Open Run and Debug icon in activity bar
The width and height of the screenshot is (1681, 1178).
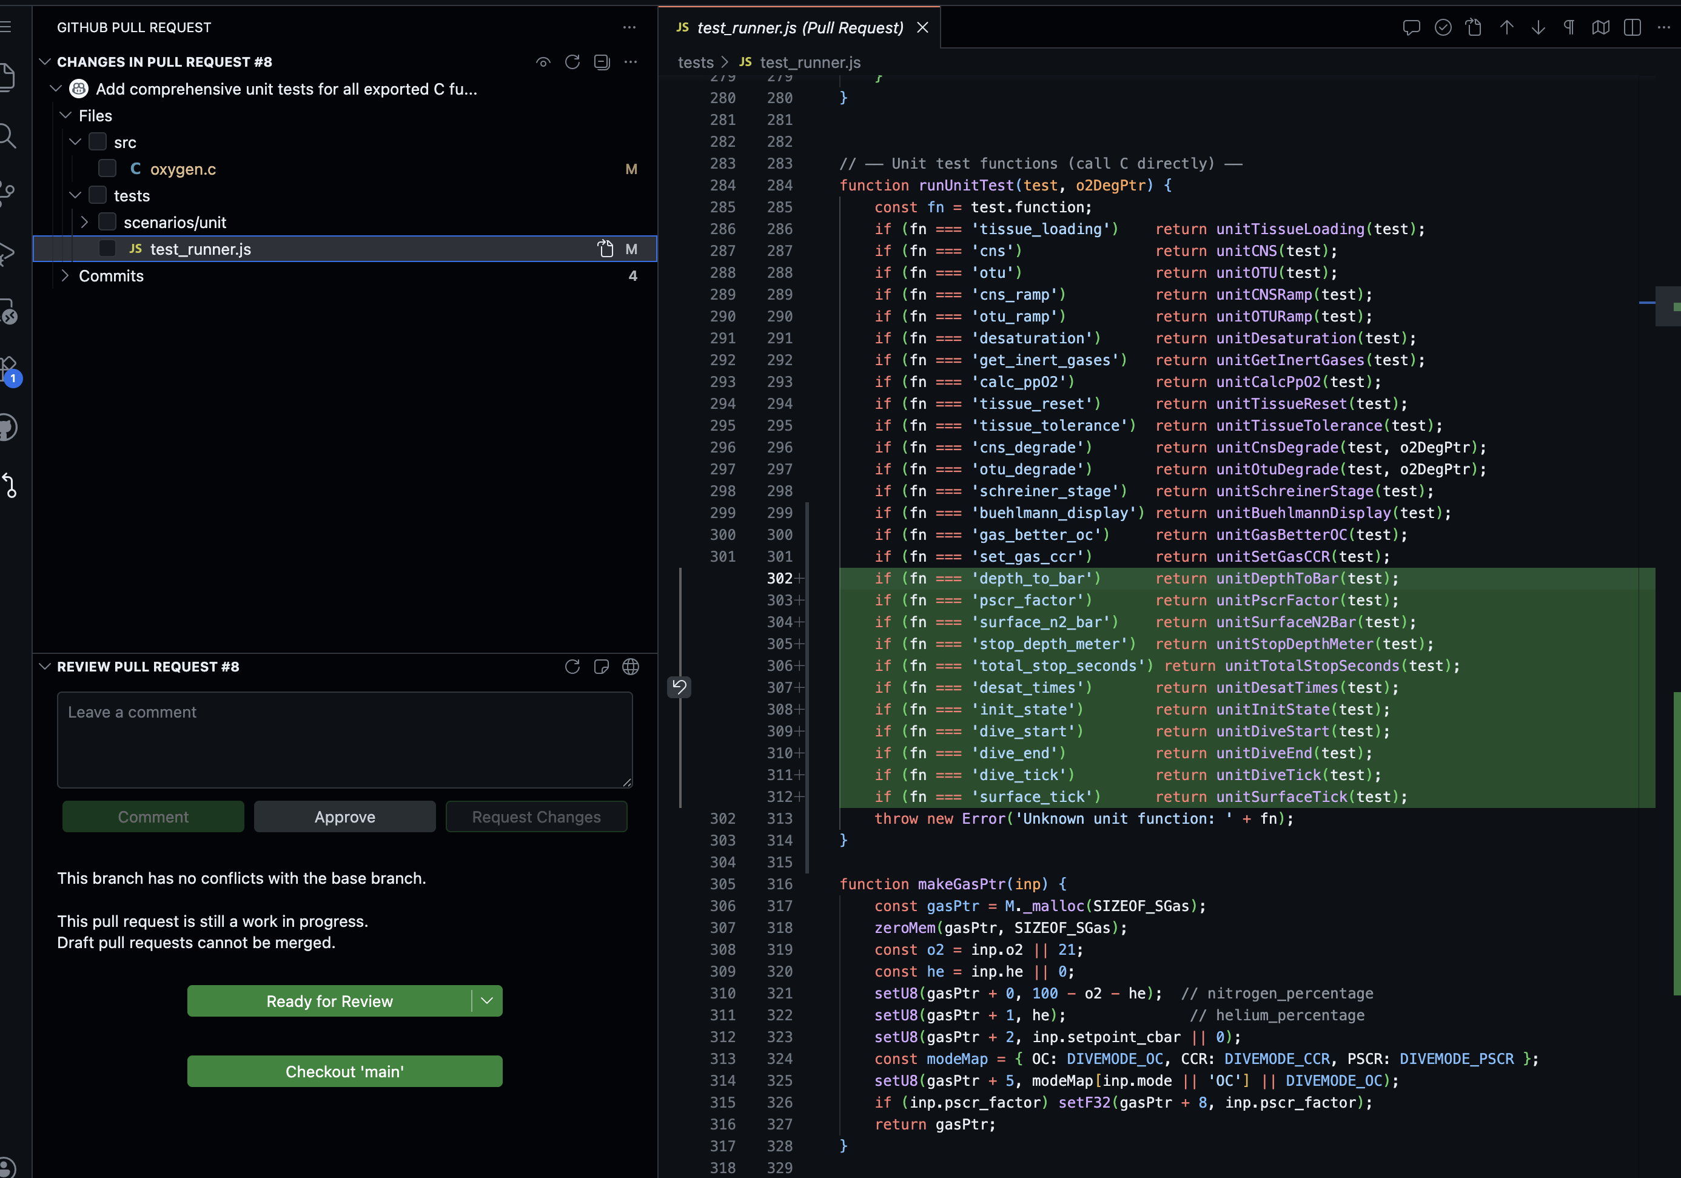(x=7, y=254)
